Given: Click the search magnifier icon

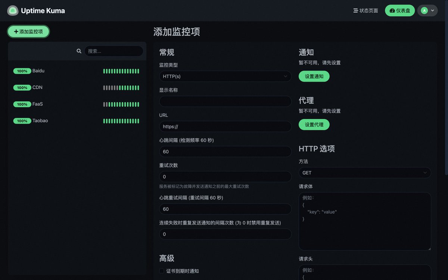Looking at the screenshot, I should pos(79,51).
